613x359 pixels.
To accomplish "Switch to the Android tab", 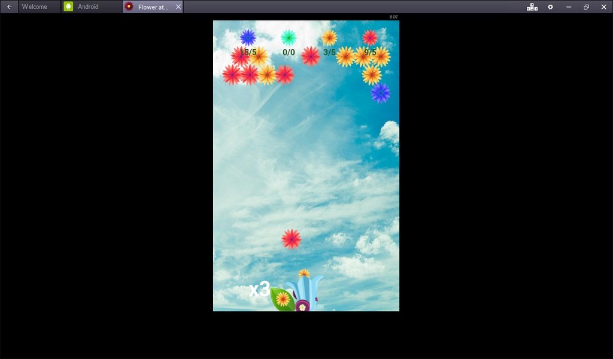I will click(x=90, y=7).
